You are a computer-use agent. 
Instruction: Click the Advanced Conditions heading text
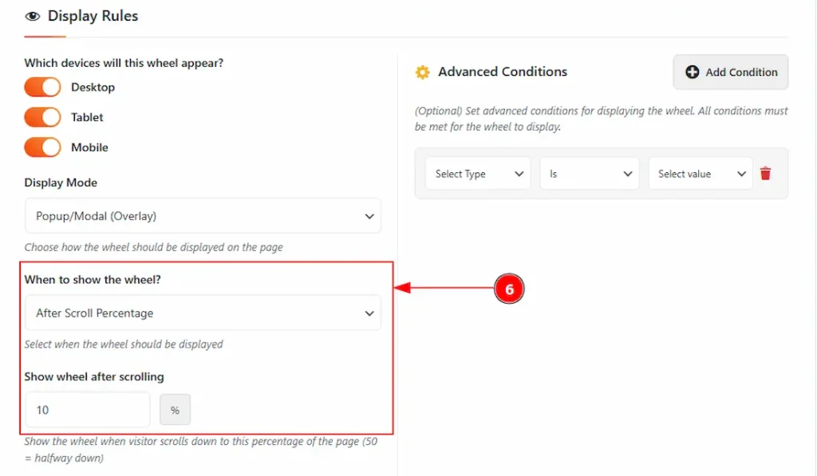(503, 72)
